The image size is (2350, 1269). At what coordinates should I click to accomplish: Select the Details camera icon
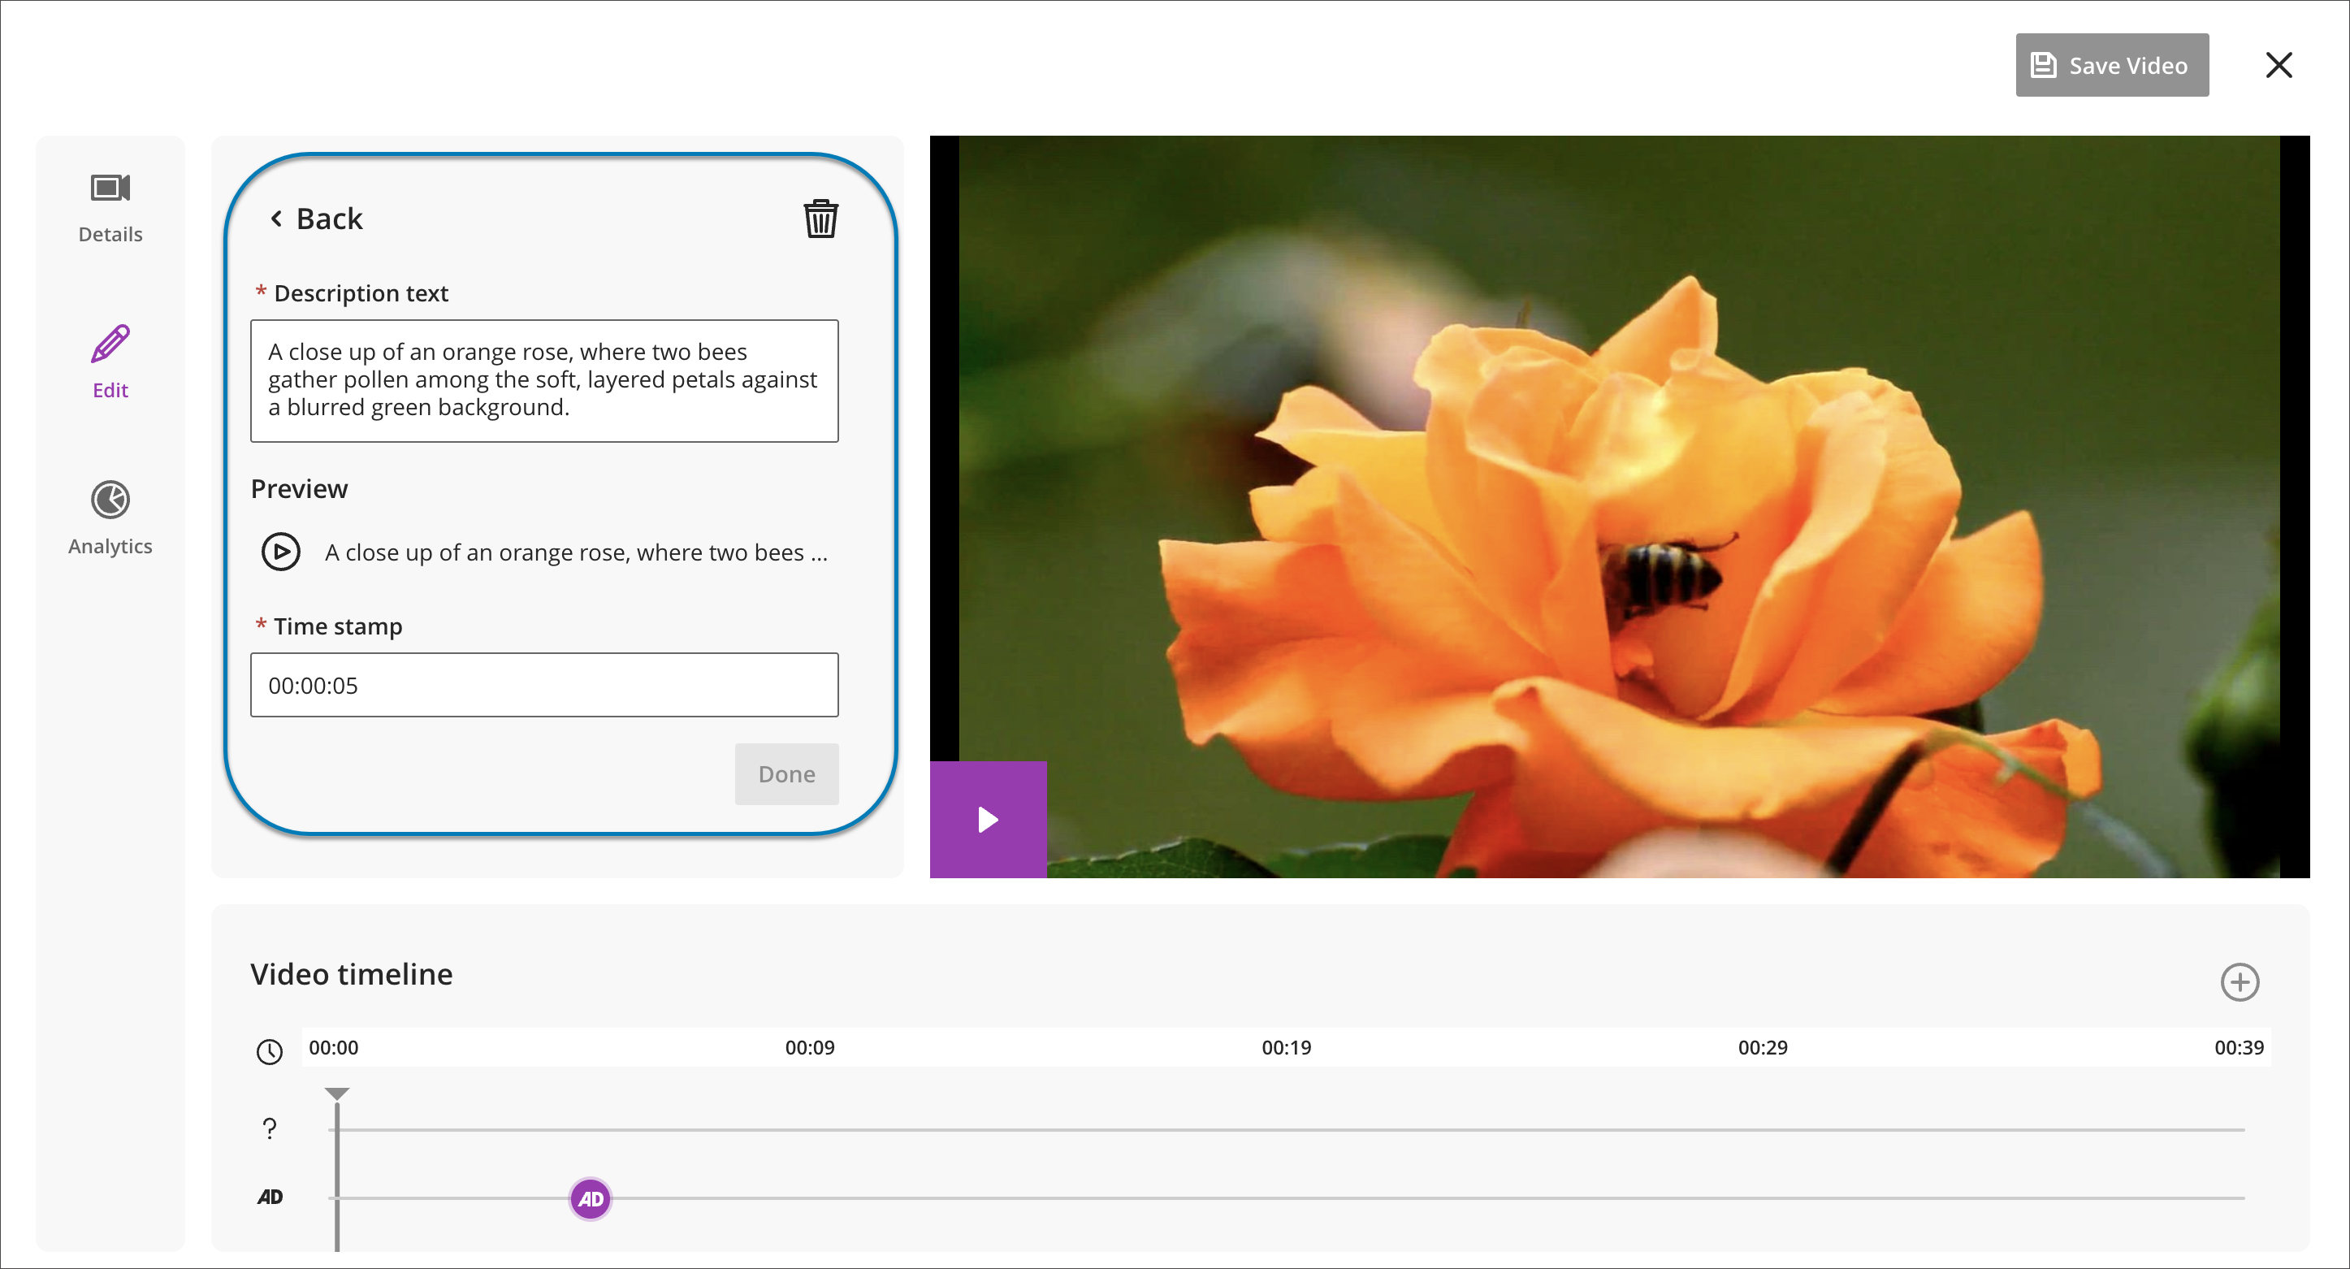pos(110,188)
